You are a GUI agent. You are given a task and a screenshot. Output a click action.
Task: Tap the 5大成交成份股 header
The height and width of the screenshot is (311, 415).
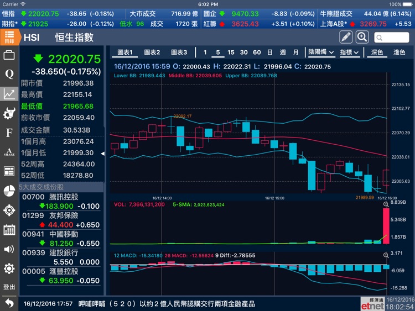click(61, 187)
